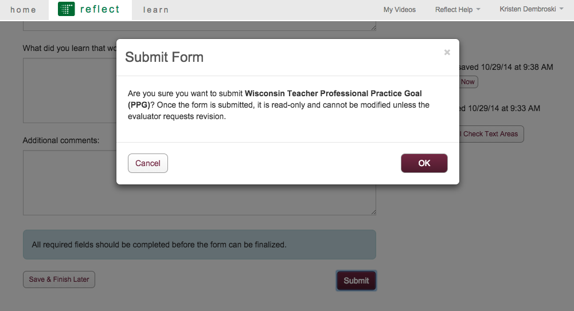574x311 pixels.
Task: Cancel the Submit Form dialog
Action: [x=148, y=163]
